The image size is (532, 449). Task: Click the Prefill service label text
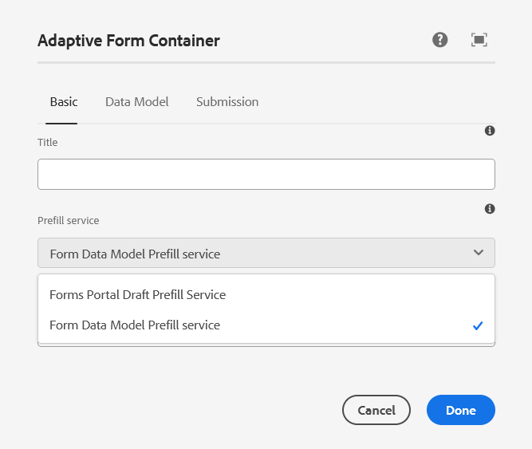(69, 220)
